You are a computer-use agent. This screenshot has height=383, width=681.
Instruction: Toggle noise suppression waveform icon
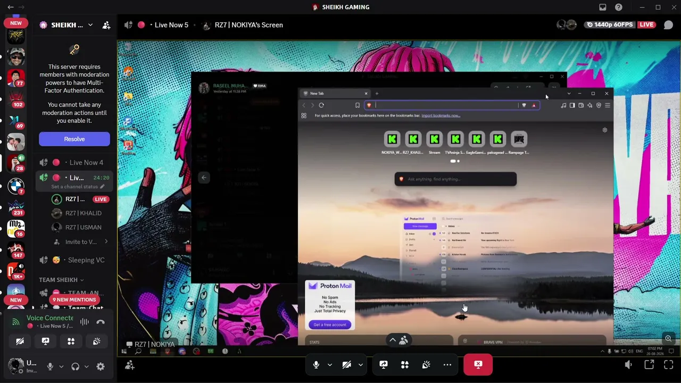point(85,322)
